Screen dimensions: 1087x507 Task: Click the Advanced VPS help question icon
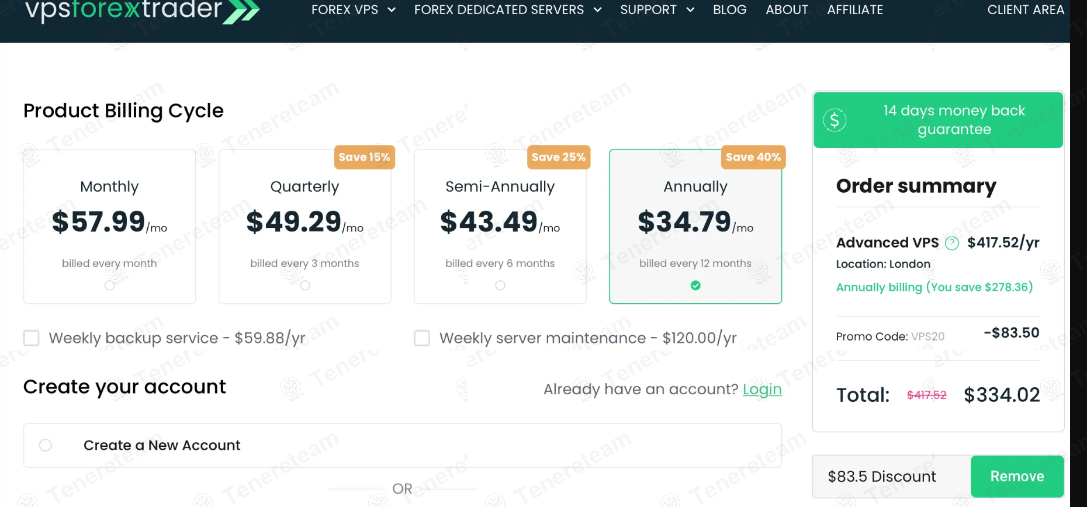[x=952, y=243]
